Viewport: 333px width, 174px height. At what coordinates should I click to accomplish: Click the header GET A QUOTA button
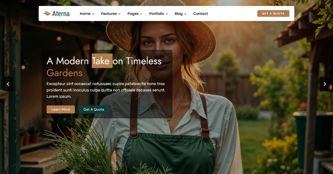click(x=273, y=14)
